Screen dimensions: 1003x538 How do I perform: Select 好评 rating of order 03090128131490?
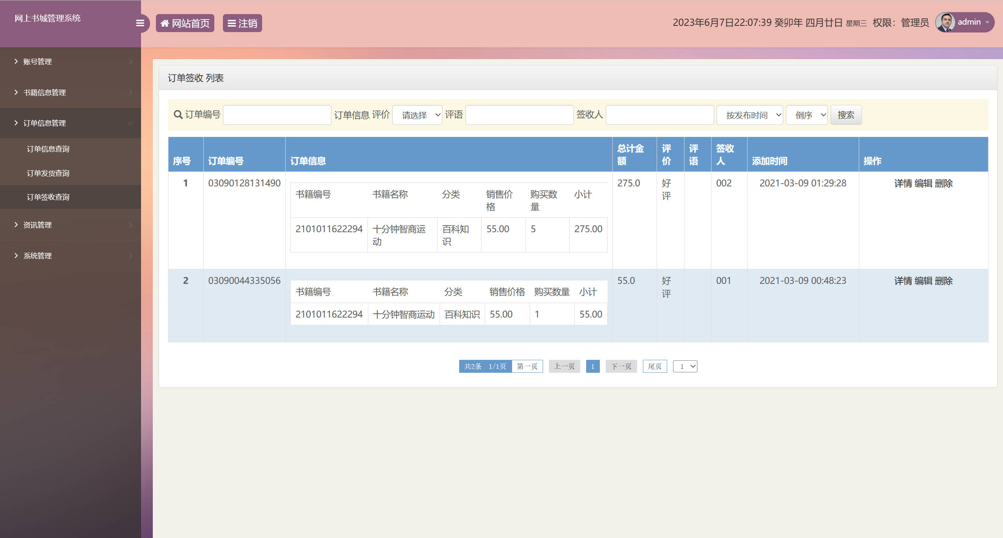click(x=666, y=189)
